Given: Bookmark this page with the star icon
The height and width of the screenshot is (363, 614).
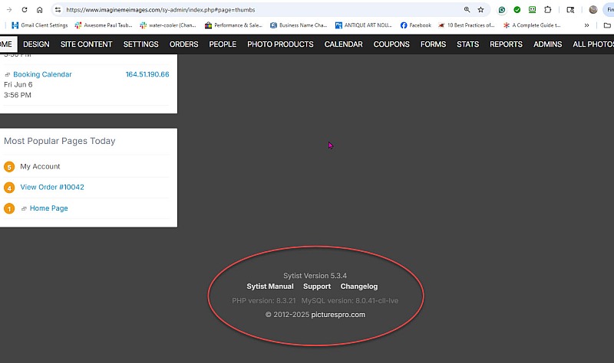Looking at the screenshot, I should [x=481, y=10].
